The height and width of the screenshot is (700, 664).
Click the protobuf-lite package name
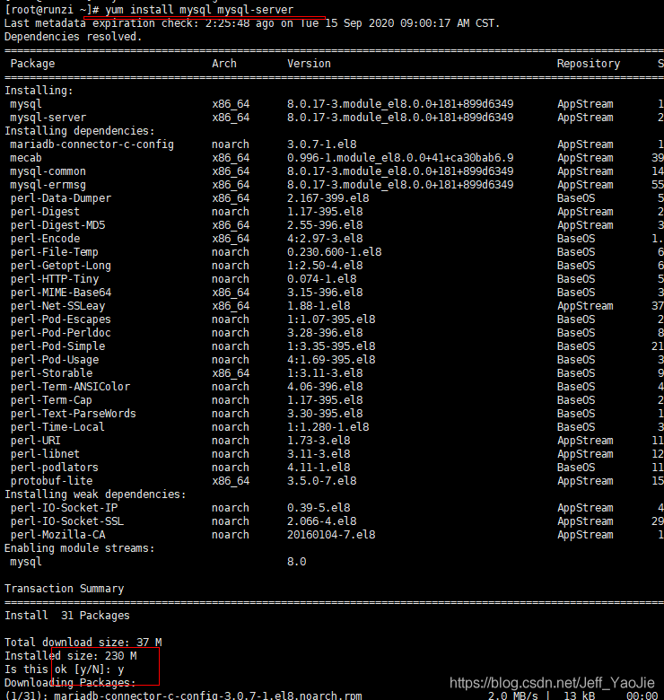[x=51, y=481]
